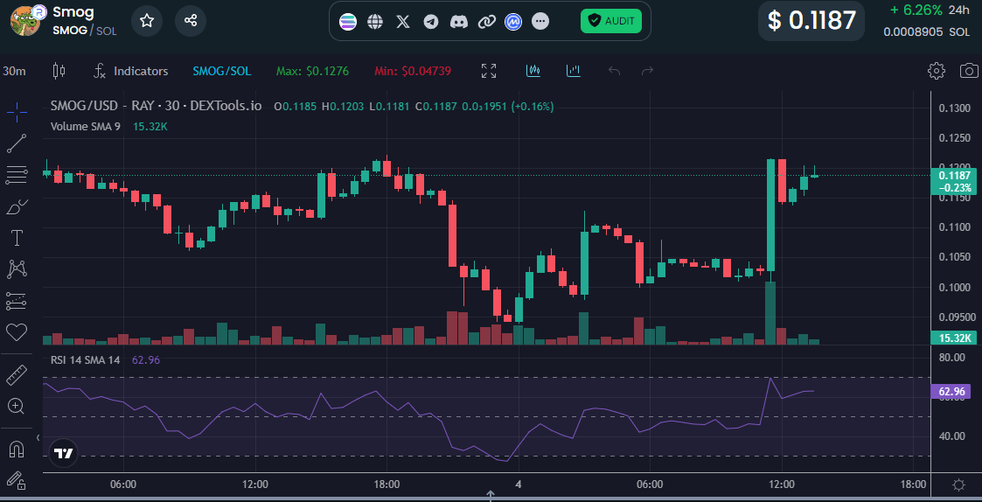Click the green AUDIT button

[611, 21]
